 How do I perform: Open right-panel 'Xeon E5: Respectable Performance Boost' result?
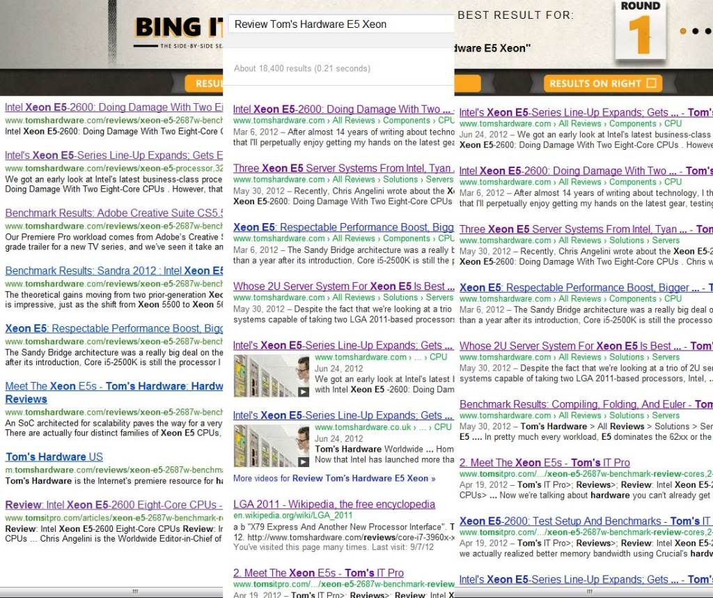click(586, 288)
